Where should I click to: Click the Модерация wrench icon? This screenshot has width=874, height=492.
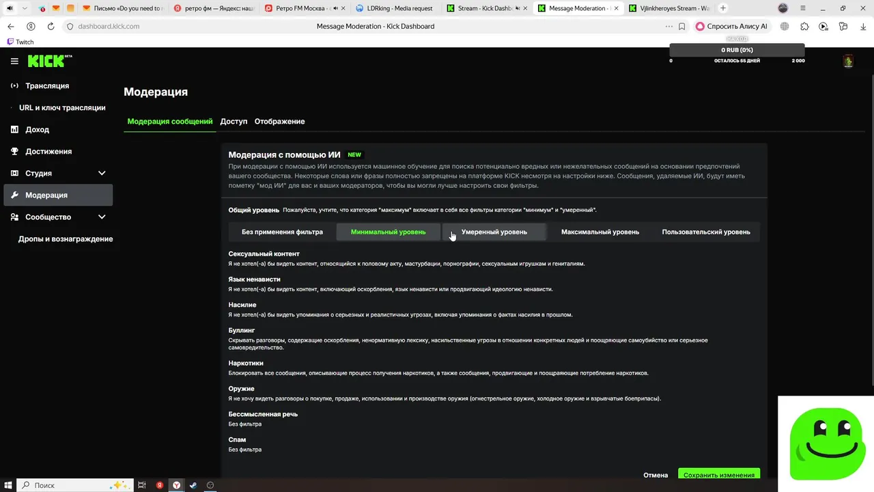click(14, 195)
